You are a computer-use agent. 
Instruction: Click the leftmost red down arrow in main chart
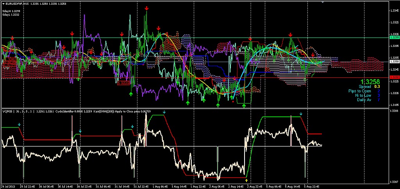(x=12, y=38)
